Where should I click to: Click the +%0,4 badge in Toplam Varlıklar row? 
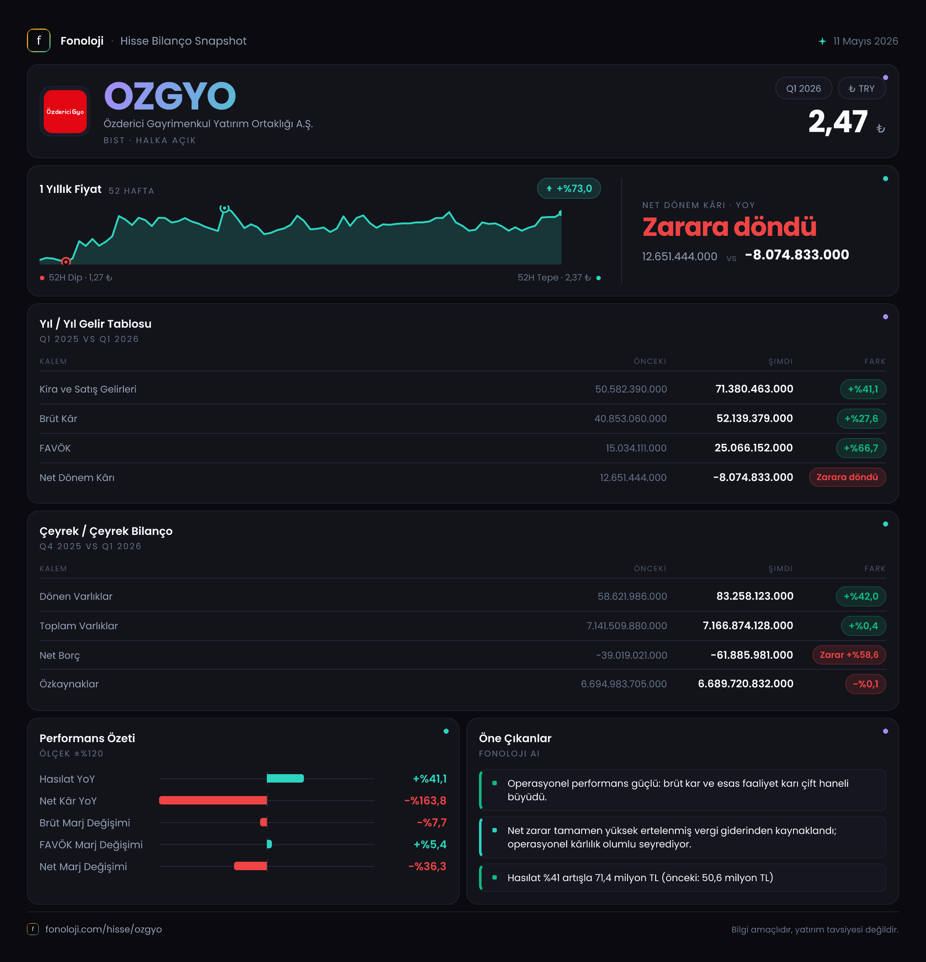[x=864, y=626]
